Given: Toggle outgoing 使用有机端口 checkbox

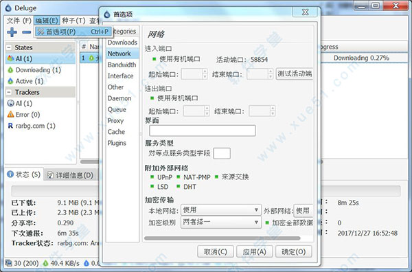Looking at the screenshot, I should point(152,98).
